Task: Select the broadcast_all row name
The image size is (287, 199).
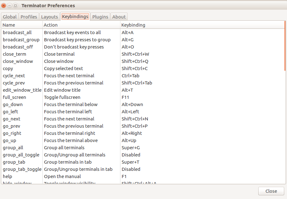Action: pyautogui.click(x=17, y=33)
